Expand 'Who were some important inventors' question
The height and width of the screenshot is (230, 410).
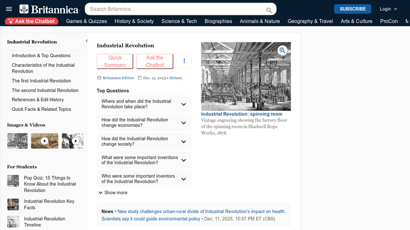pos(144,179)
